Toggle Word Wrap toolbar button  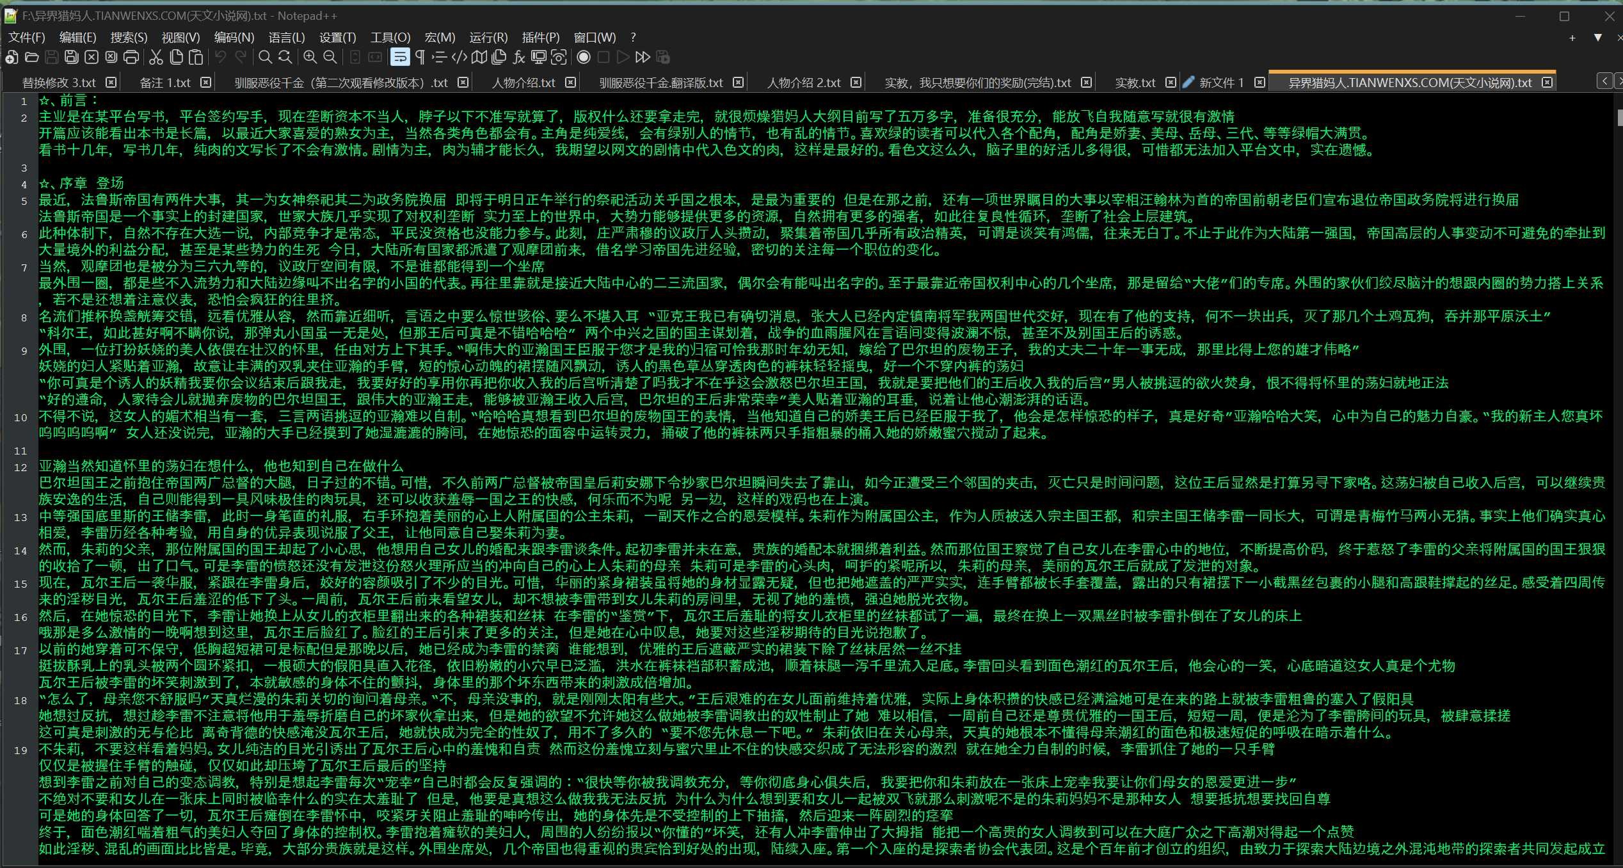[x=400, y=58]
